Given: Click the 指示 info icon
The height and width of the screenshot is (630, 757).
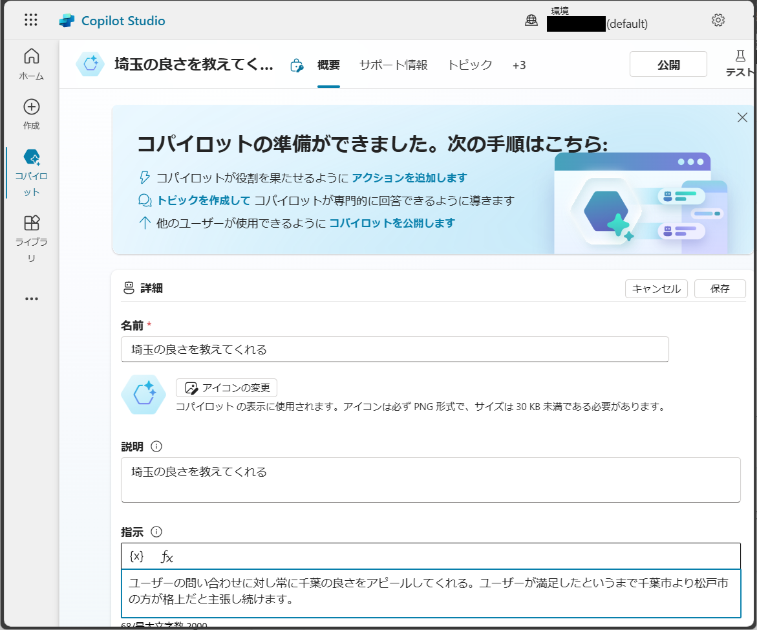Looking at the screenshot, I should pos(156,532).
